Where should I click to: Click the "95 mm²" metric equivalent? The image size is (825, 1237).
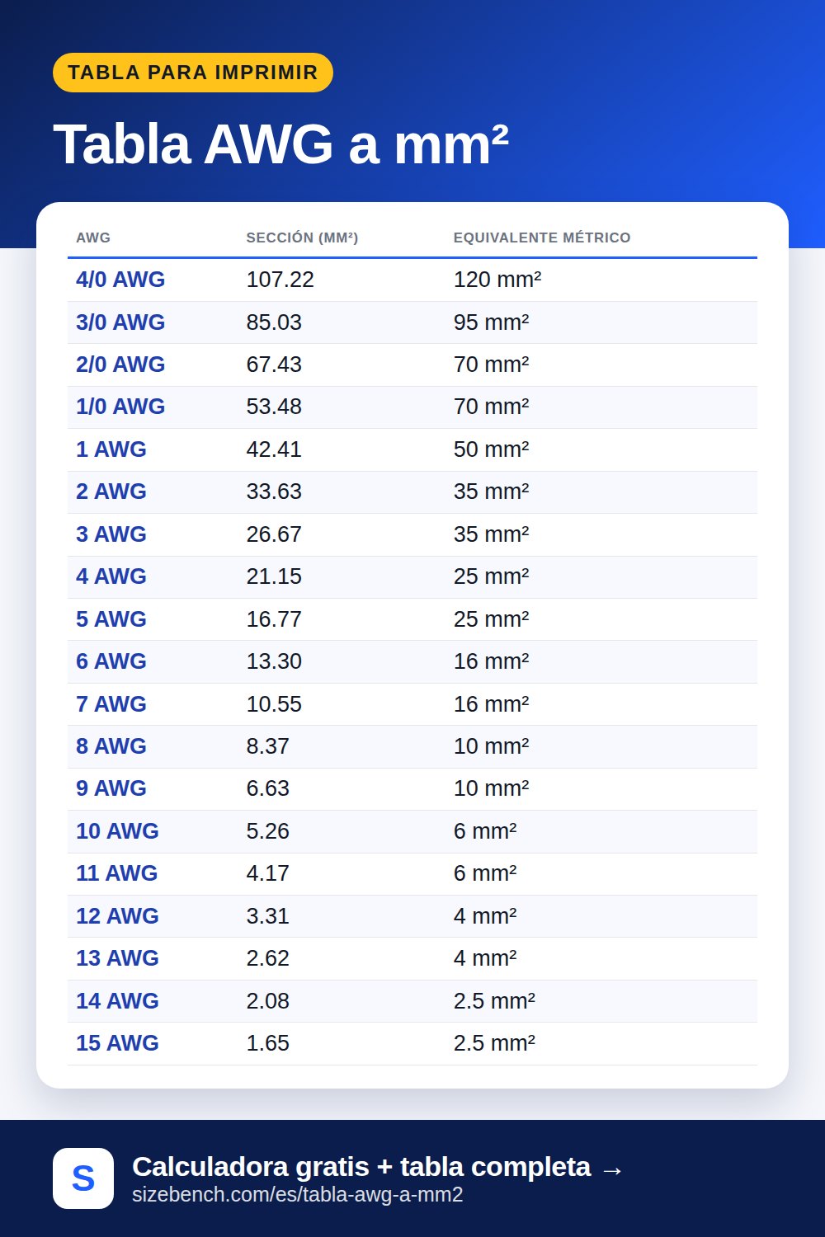(491, 322)
